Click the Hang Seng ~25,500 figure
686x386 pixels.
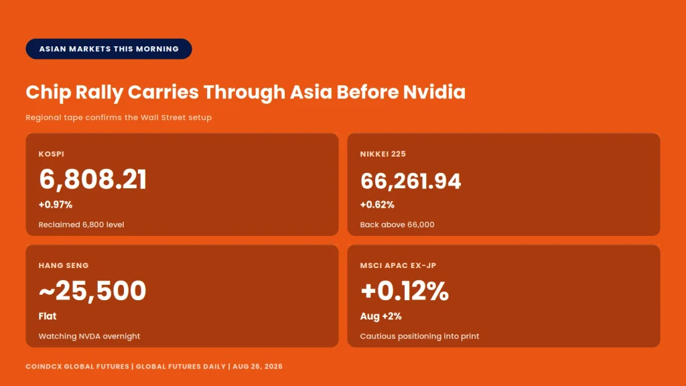pos(92,291)
